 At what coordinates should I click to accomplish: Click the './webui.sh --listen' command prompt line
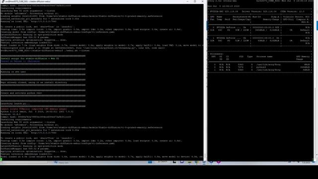click(45, 51)
